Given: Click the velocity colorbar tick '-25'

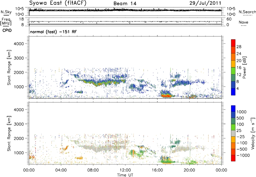Looking at the screenshot, I should point(241,137).
